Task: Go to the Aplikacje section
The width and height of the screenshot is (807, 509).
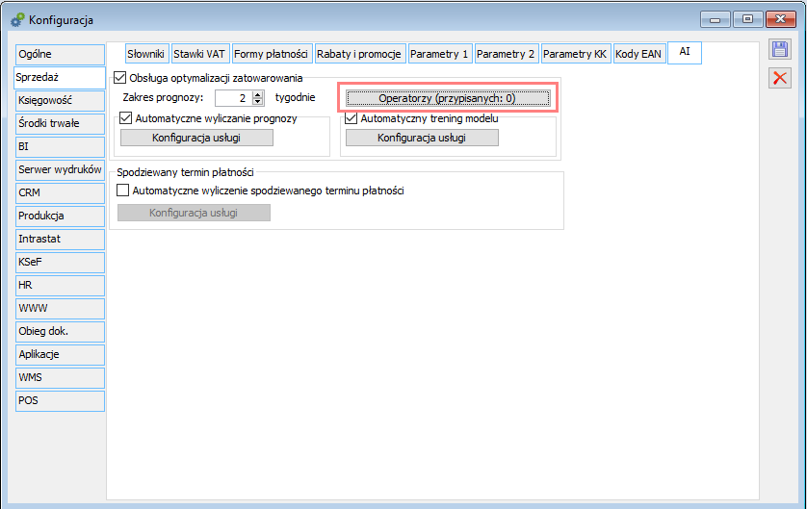Action: (x=61, y=355)
